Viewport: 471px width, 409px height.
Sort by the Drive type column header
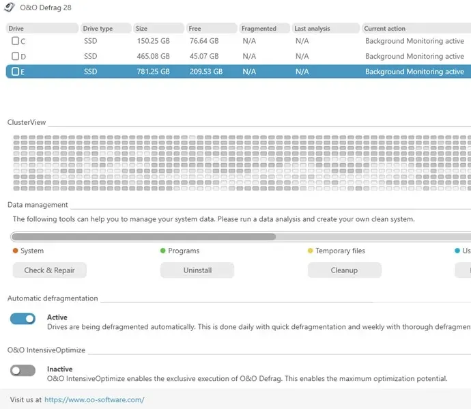pyautogui.click(x=106, y=28)
